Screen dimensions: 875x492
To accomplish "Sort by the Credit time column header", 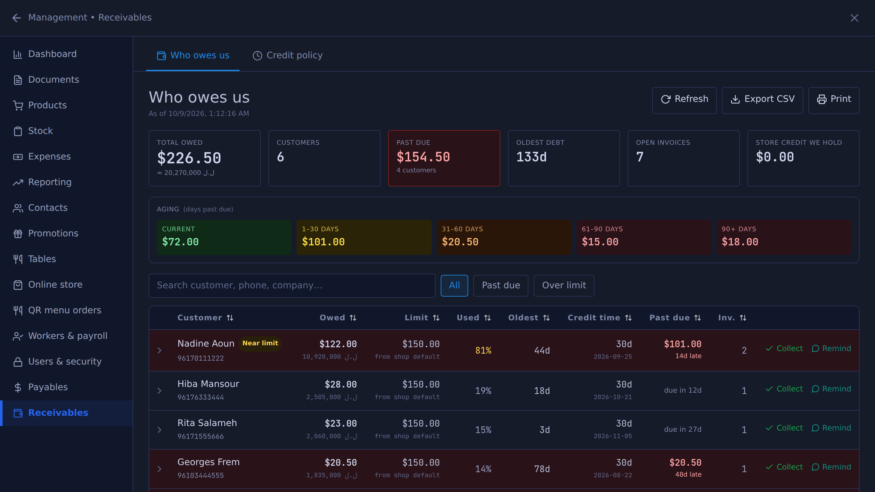I will coord(600,318).
